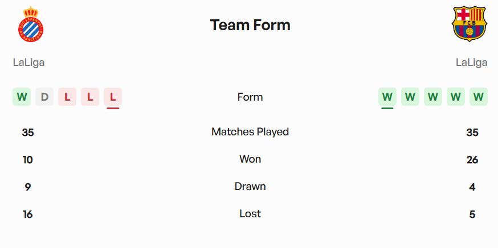Click Barcelona's final W form badge

click(479, 97)
